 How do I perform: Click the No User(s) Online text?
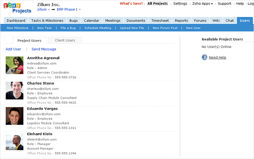tap(216, 47)
